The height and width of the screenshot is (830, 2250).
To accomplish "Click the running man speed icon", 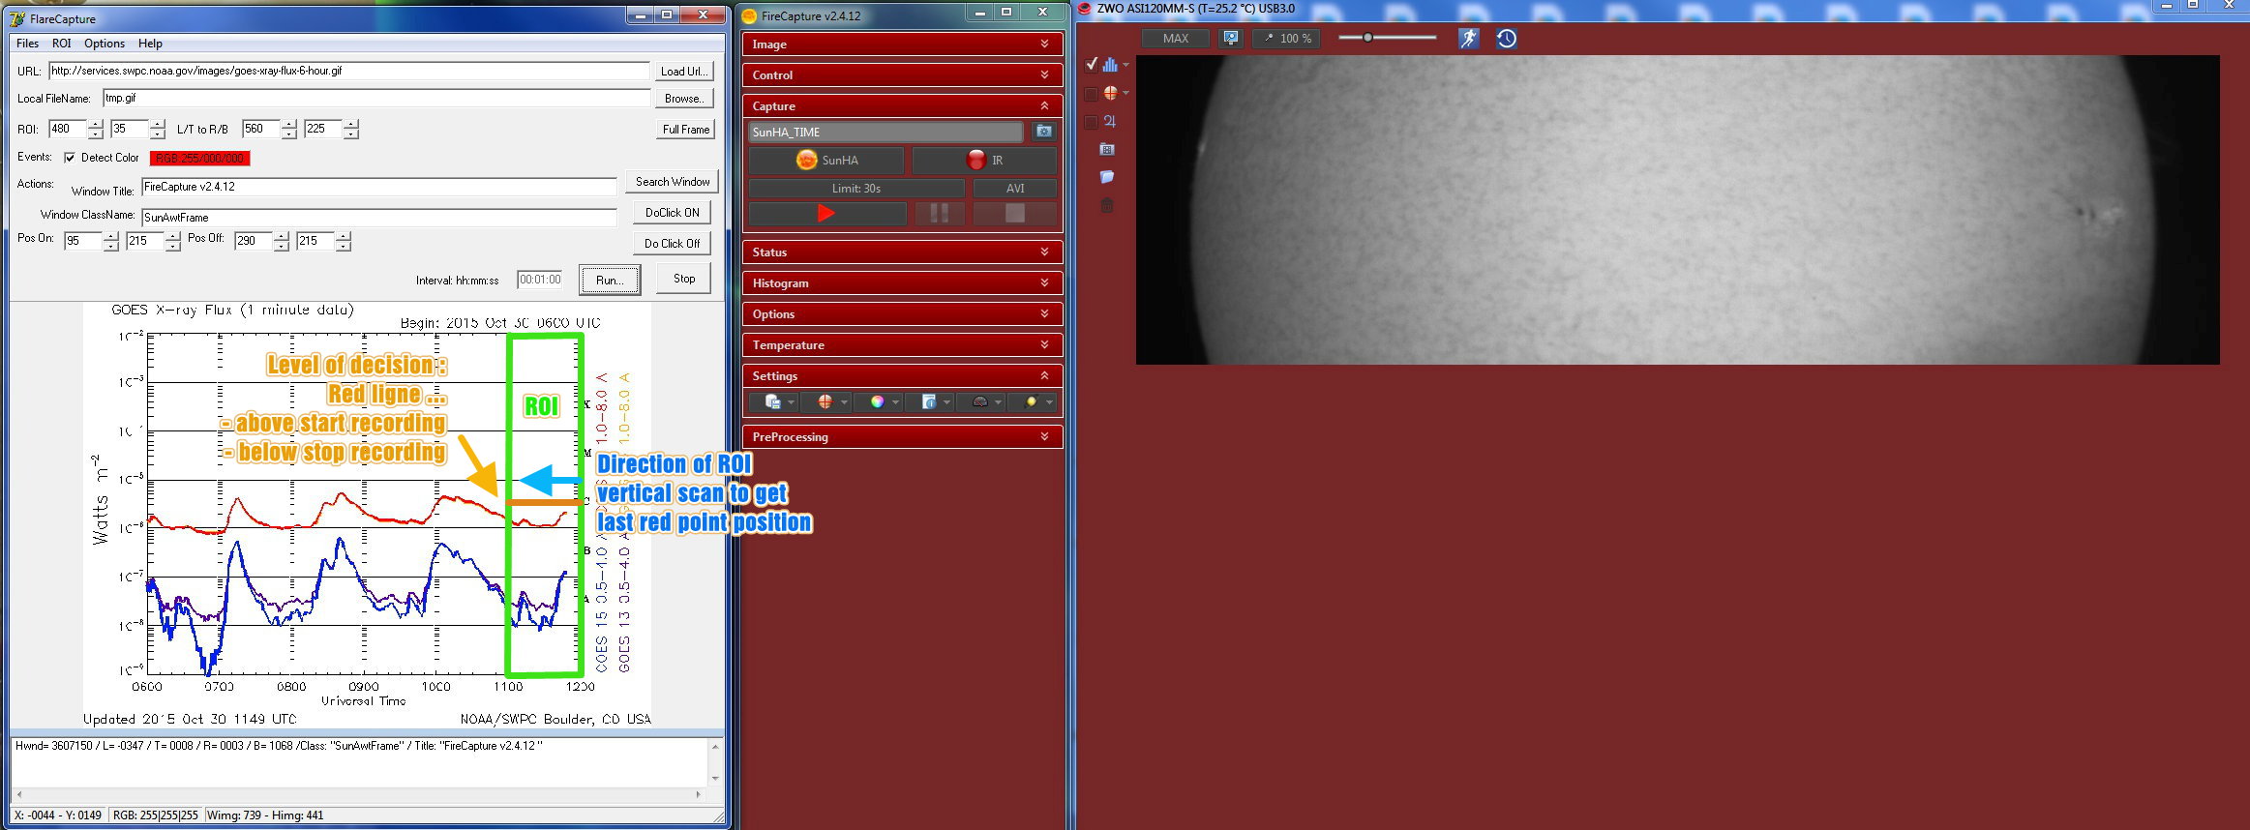I will coord(1469,39).
